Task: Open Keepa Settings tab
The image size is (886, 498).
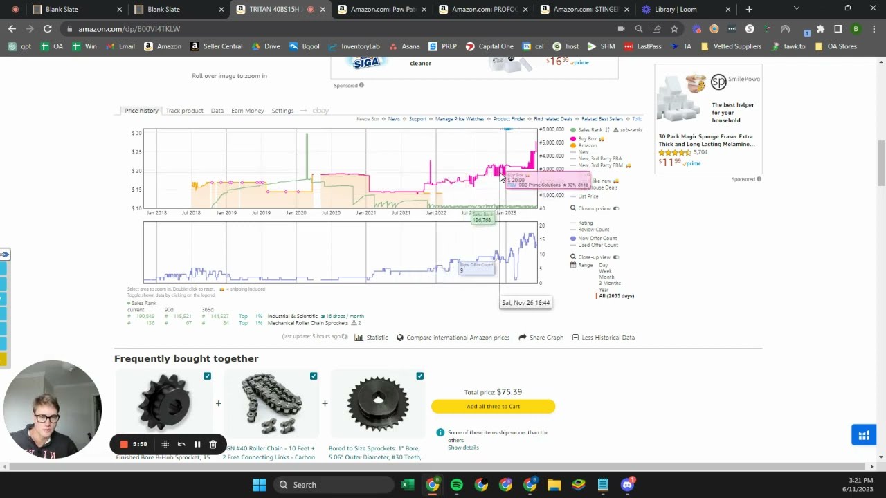Action: coord(282,111)
